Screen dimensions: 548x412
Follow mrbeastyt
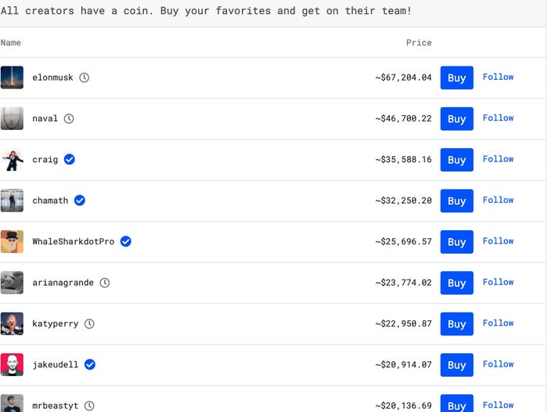(x=498, y=405)
